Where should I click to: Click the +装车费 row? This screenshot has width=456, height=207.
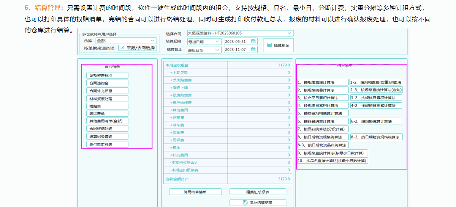pyautogui.click(x=227, y=125)
